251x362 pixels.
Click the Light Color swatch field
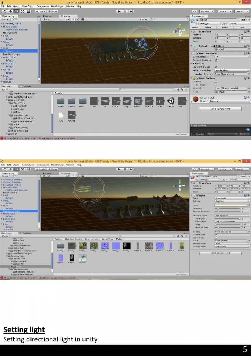coord(231,205)
